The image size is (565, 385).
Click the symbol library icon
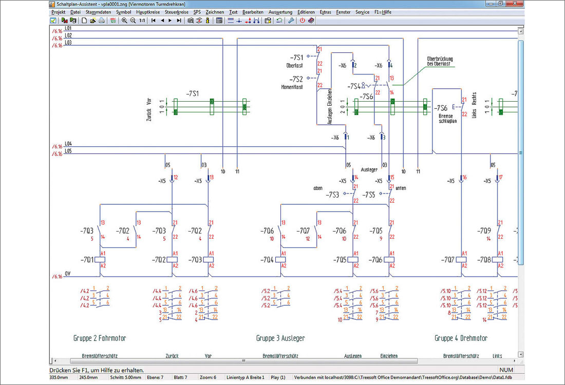(x=191, y=21)
